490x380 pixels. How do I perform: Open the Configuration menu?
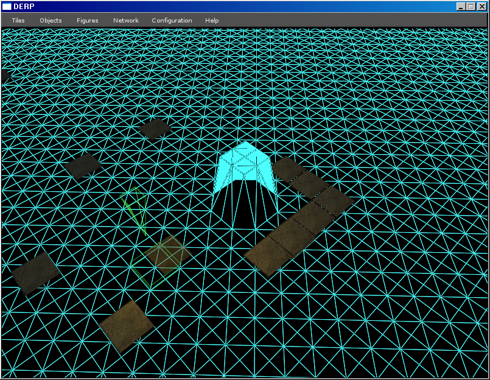point(172,20)
